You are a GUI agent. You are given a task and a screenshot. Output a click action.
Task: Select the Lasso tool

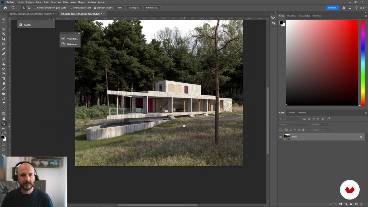(4, 29)
